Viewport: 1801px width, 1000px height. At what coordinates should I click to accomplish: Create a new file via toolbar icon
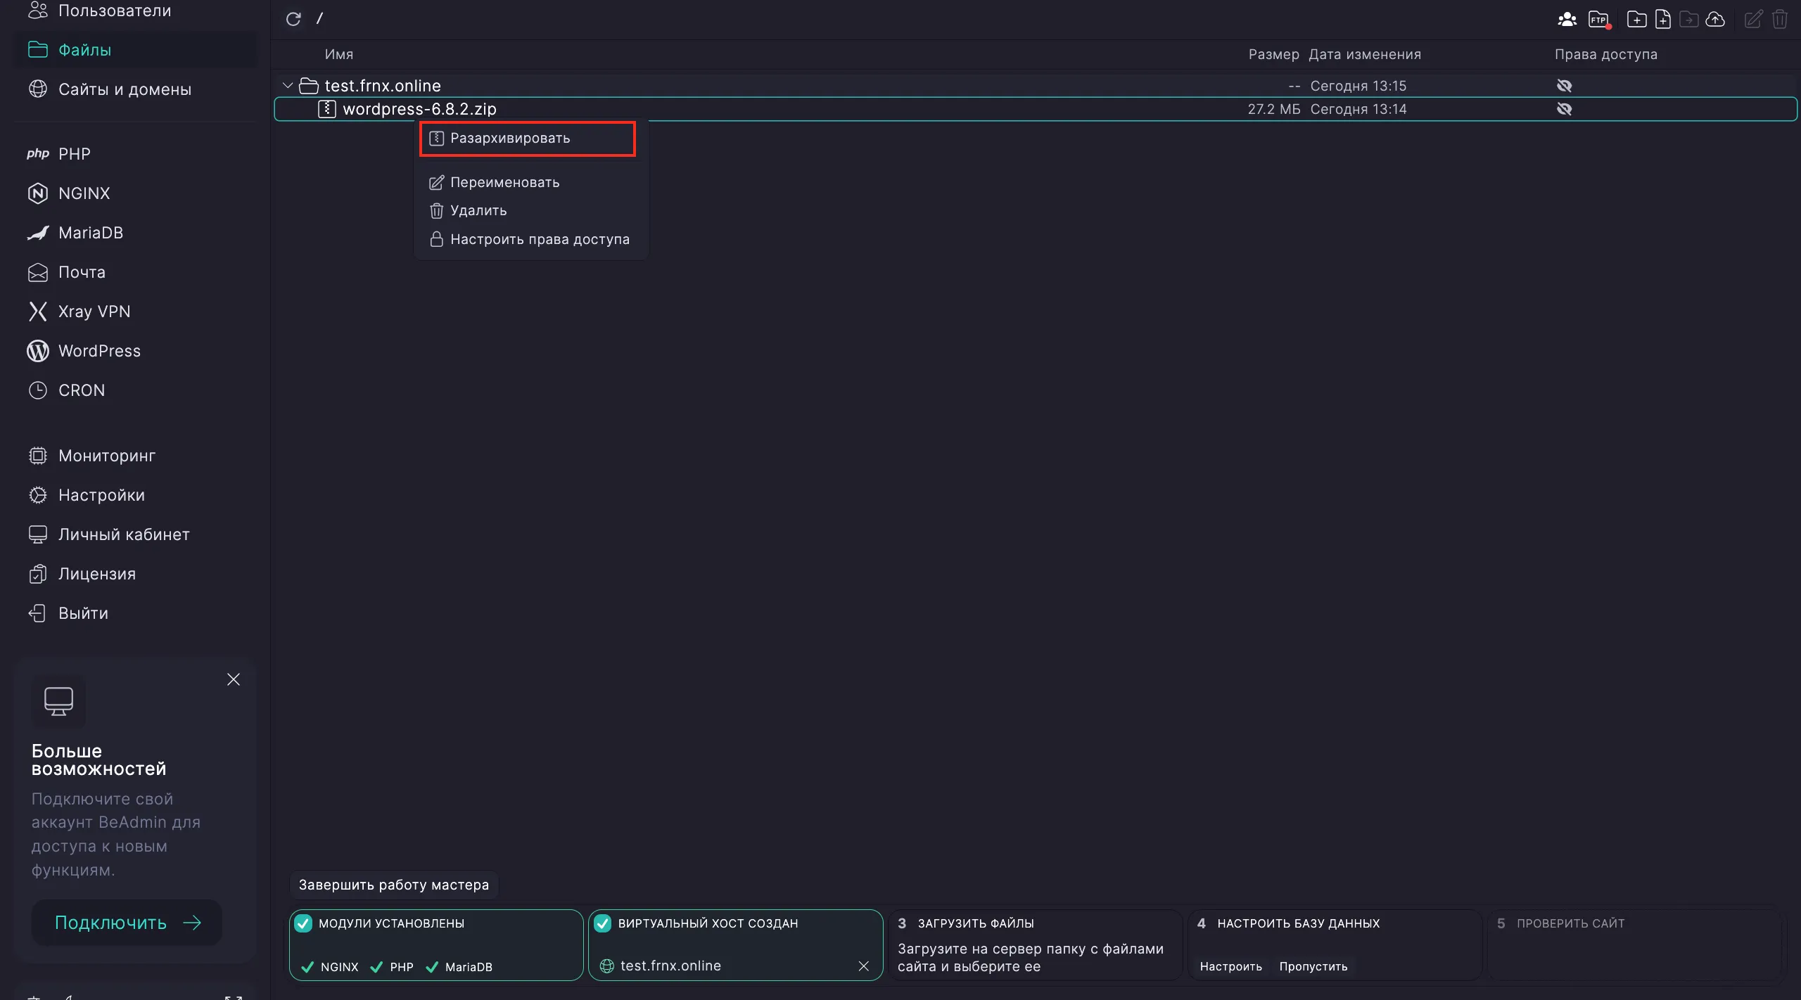[1663, 19]
